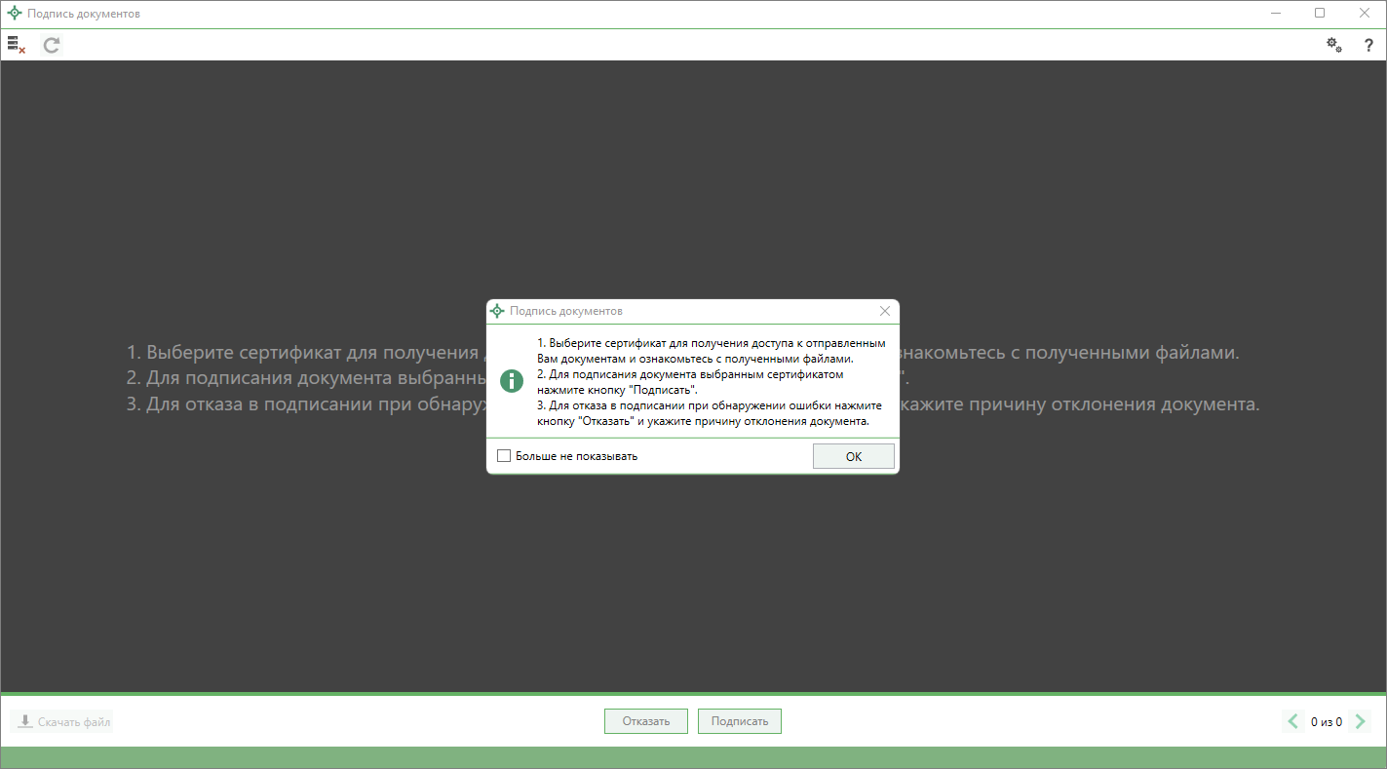1387x769 pixels.
Task: Click the green info icon in dialog
Action: pos(512,381)
